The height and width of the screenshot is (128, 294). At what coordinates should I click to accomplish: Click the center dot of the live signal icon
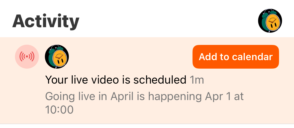(x=27, y=56)
